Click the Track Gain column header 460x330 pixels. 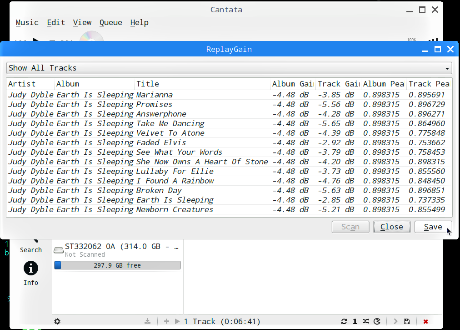click(338, 84)
